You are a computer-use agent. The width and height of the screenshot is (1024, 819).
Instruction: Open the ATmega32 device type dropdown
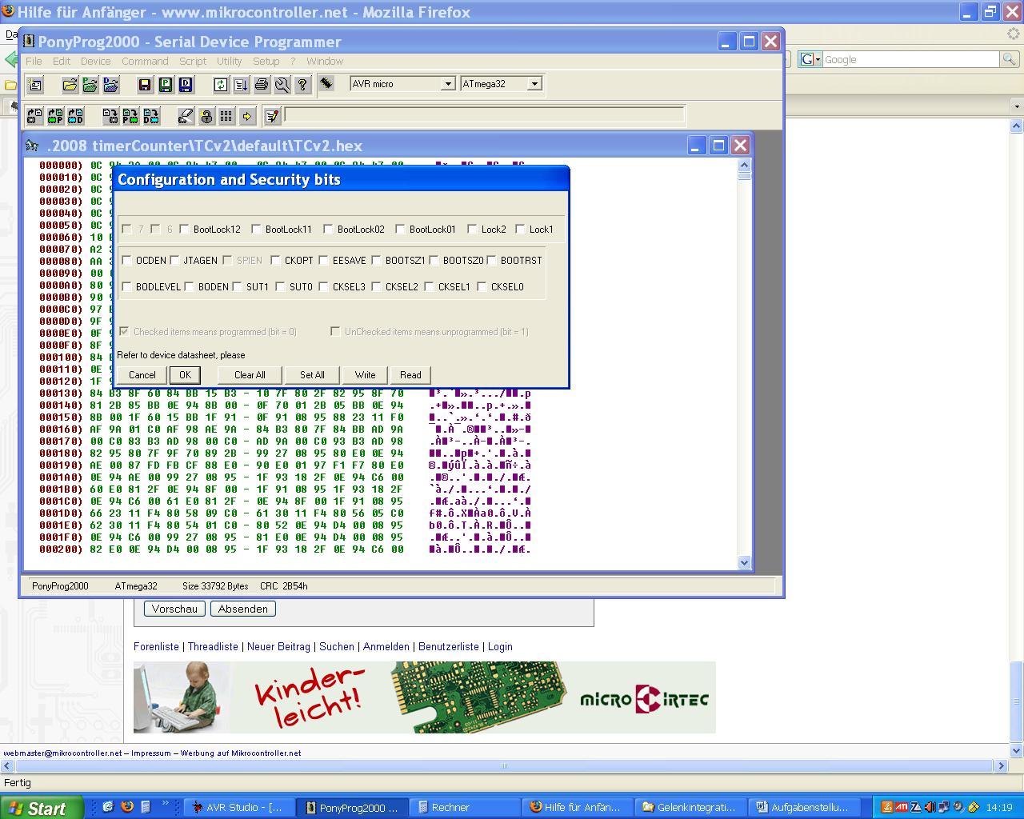point(534,84)
